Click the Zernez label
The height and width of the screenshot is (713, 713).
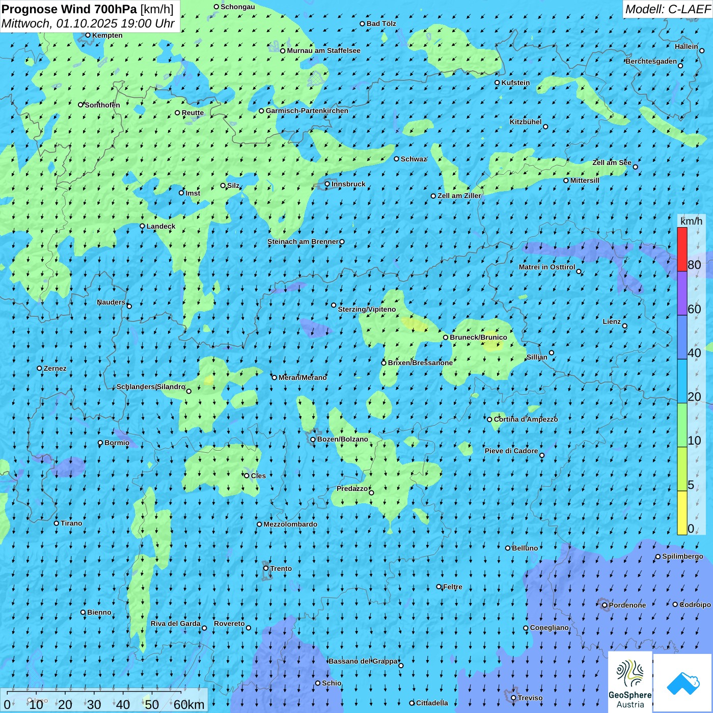55,368
